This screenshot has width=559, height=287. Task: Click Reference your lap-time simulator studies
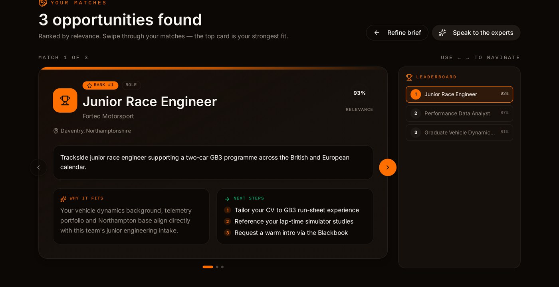point(294,222)
